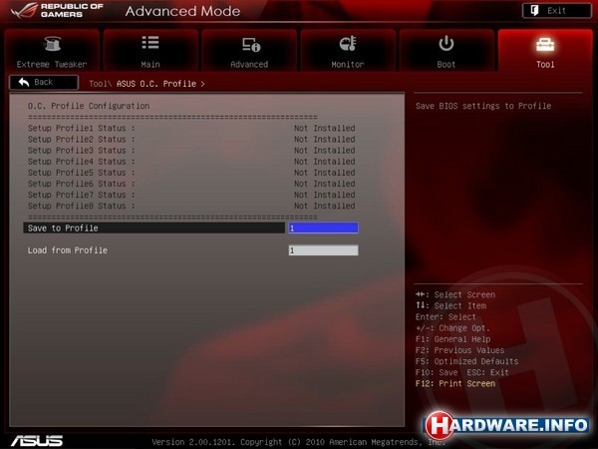Click the F12: Print Screen hint
The image size is (598, 449).
click(455, 383)
